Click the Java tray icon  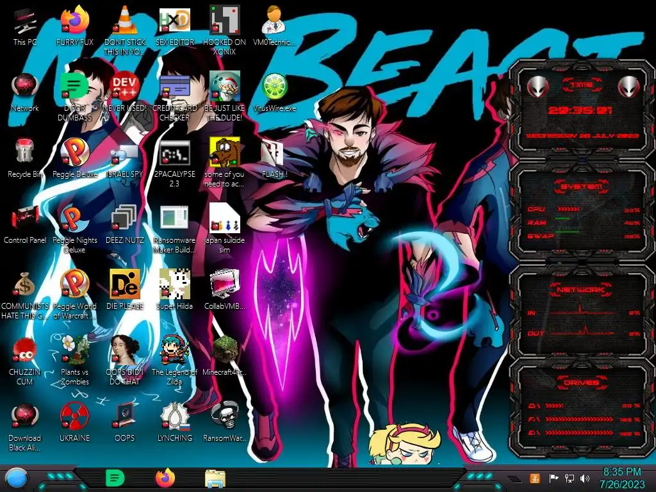point(535,478)
